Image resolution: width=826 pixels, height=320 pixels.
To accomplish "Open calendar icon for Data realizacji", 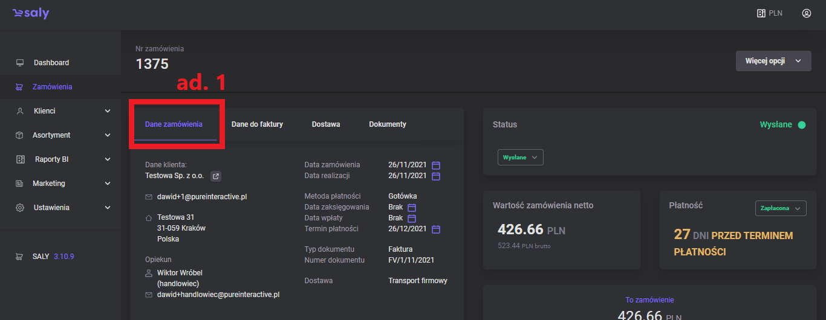I will [x=436, y=176].
